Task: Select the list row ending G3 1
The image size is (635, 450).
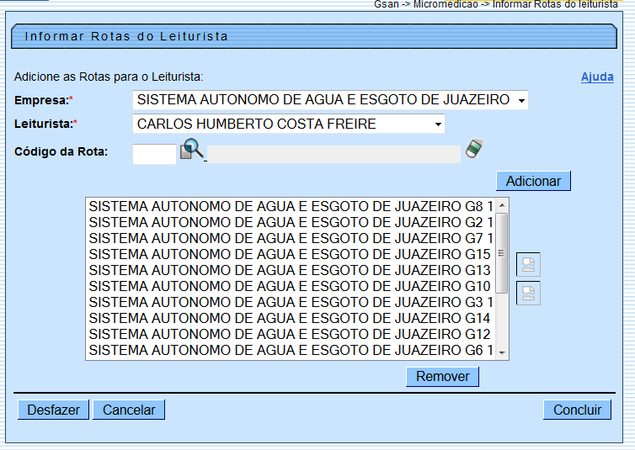Action: point(291,302)
